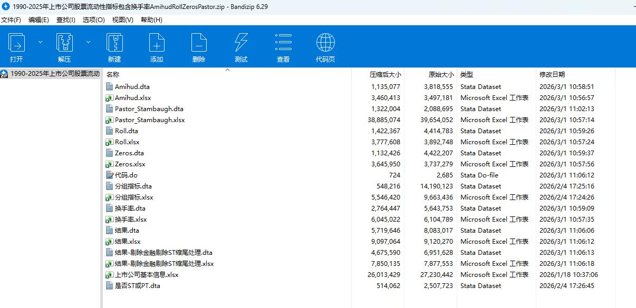Viewport: 636px width, 308px height.
Task: Open the 文件(F) menu
Action: [11, 20]
